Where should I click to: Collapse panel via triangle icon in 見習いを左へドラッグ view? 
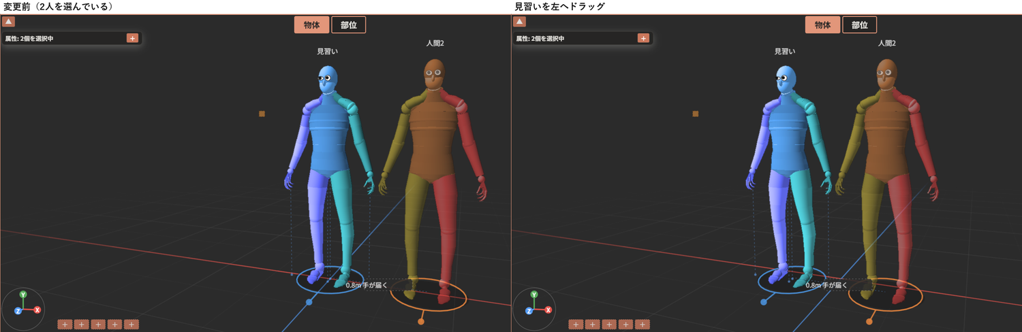point(521,22)
